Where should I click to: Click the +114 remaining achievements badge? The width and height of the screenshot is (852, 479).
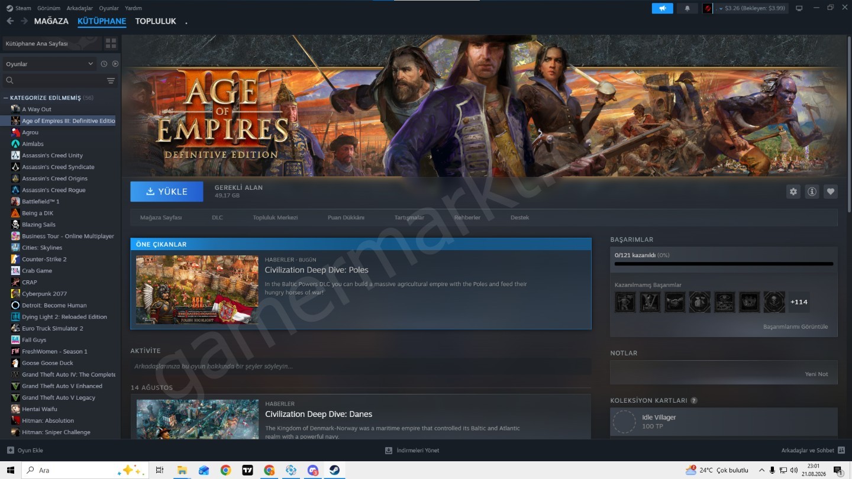[x=799, y=302]
